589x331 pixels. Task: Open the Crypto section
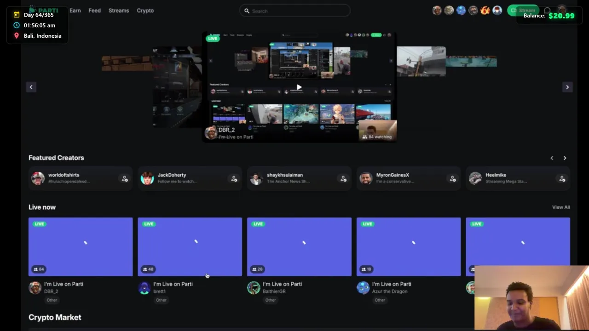point(145,11)
